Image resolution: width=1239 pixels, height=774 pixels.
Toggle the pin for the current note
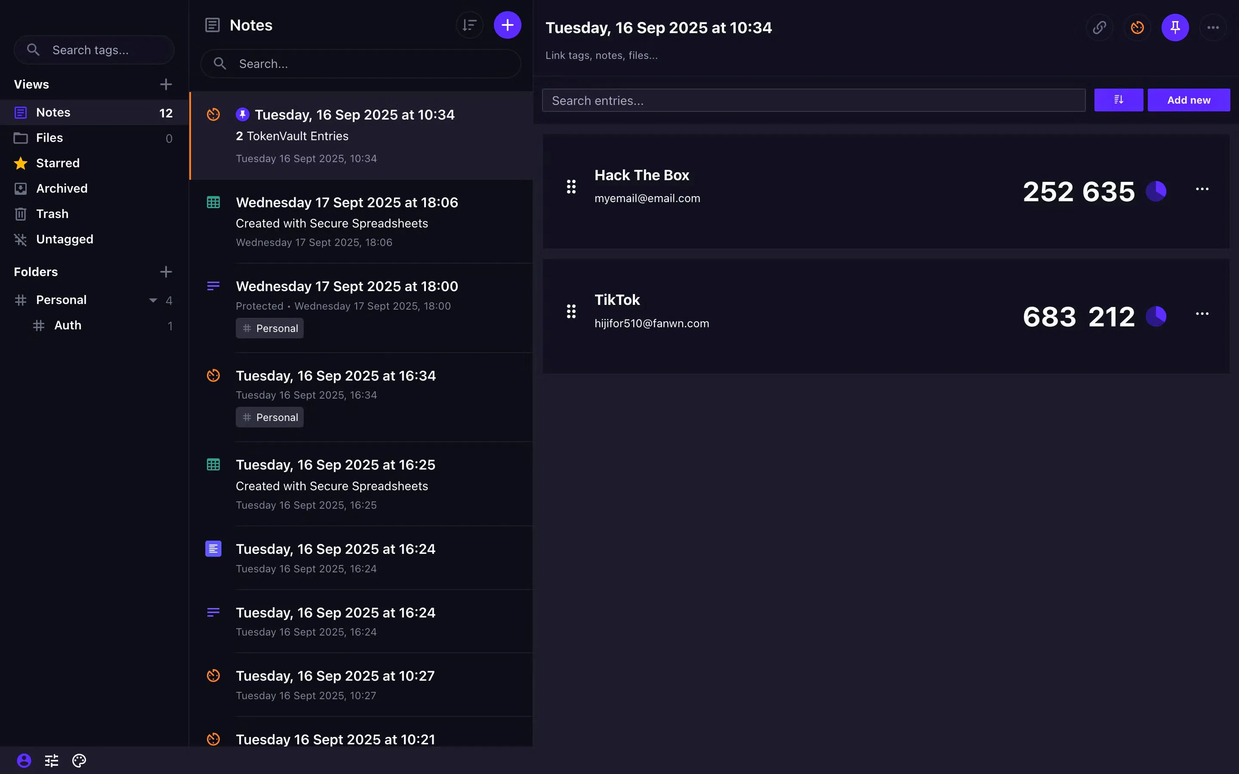(x=1174, y=28)
